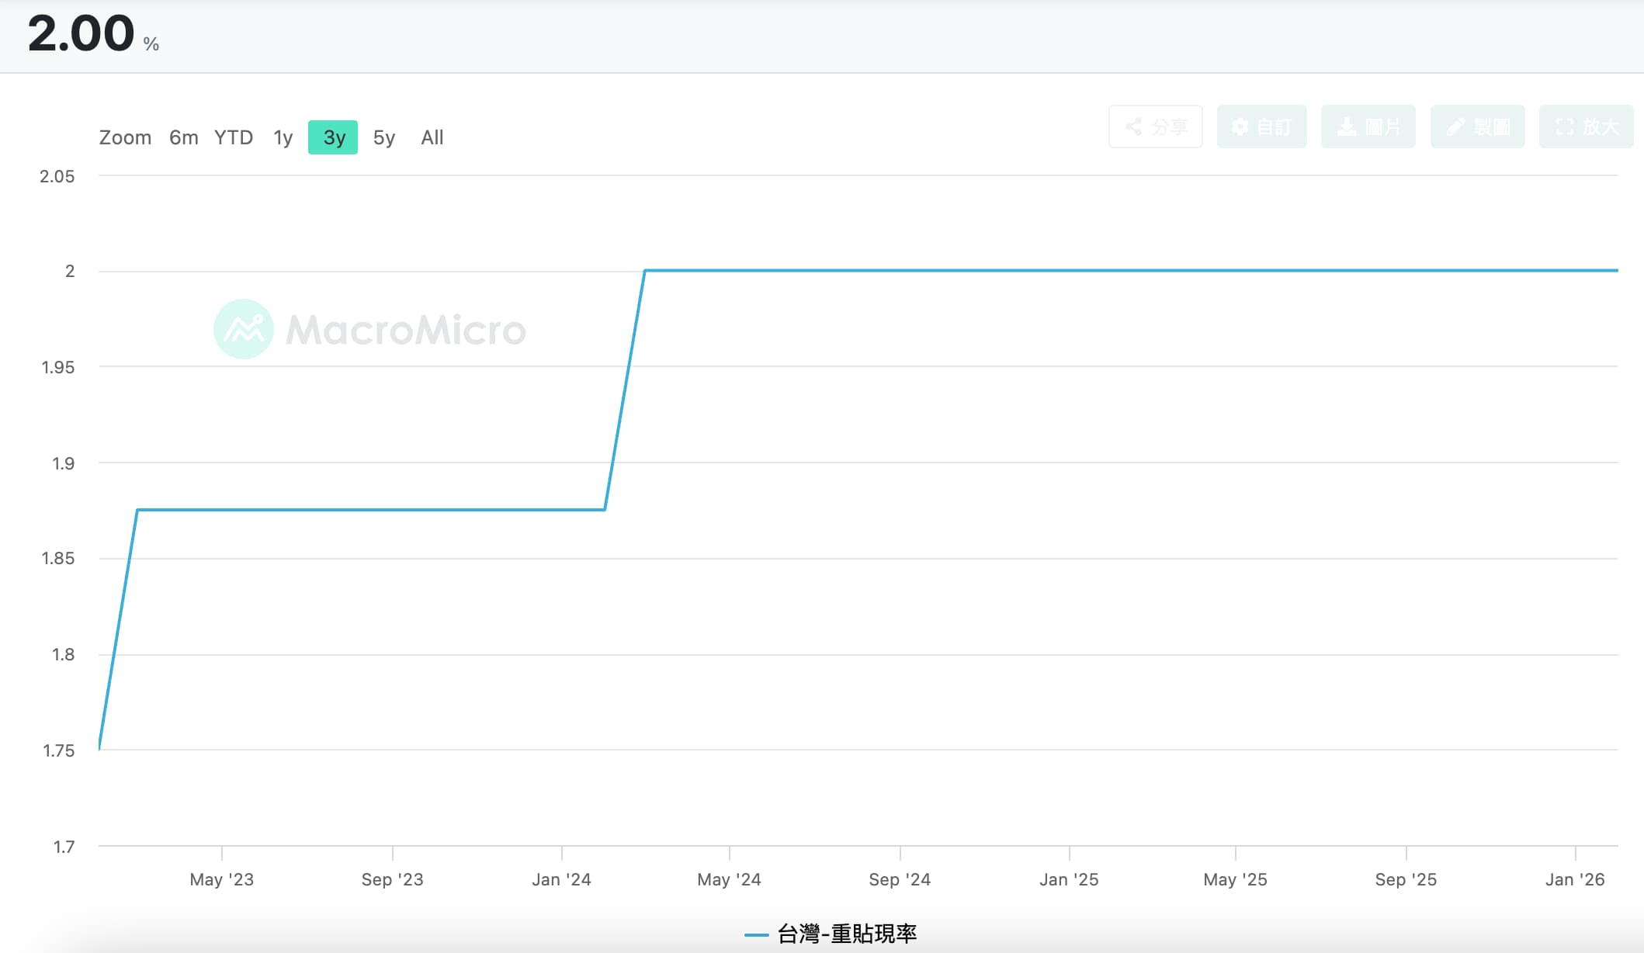1644x953 pixels.
Task: Click the blue legend line swatch
Action: coord(756,934)
